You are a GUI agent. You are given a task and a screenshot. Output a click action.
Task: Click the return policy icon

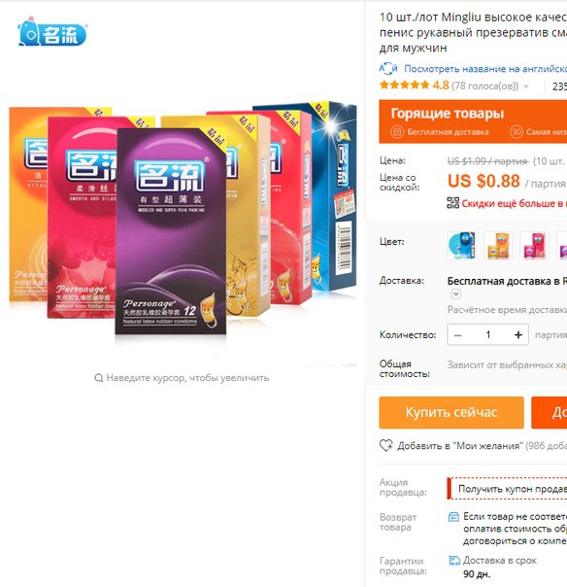click(453, 517)
